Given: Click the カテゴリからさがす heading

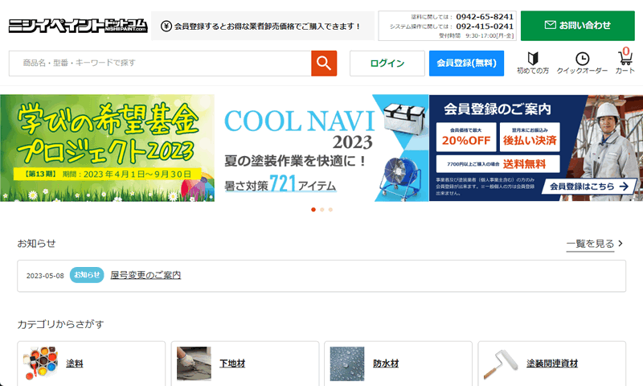Looking at the screenshot, I should (x=61, y=324).
